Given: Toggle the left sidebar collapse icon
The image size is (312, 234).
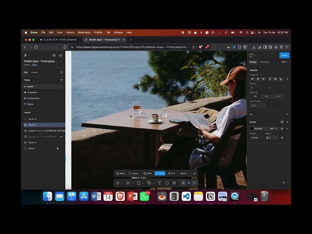Looking at the screenshot, I should [x=61, y=55].
